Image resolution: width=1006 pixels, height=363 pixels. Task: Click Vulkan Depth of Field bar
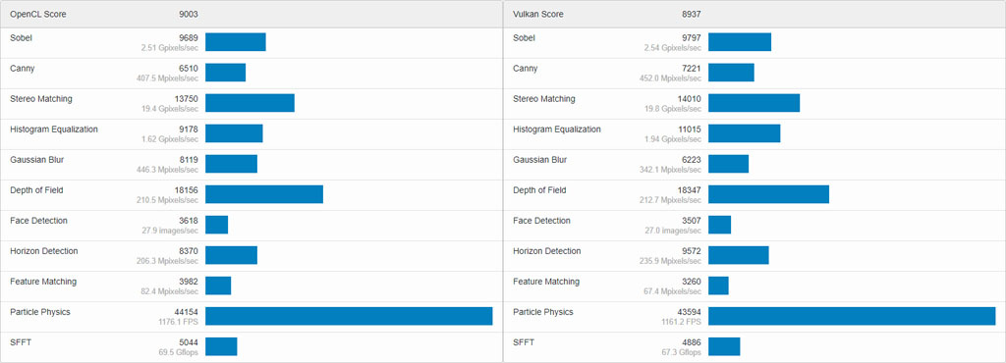click(768, 194)
